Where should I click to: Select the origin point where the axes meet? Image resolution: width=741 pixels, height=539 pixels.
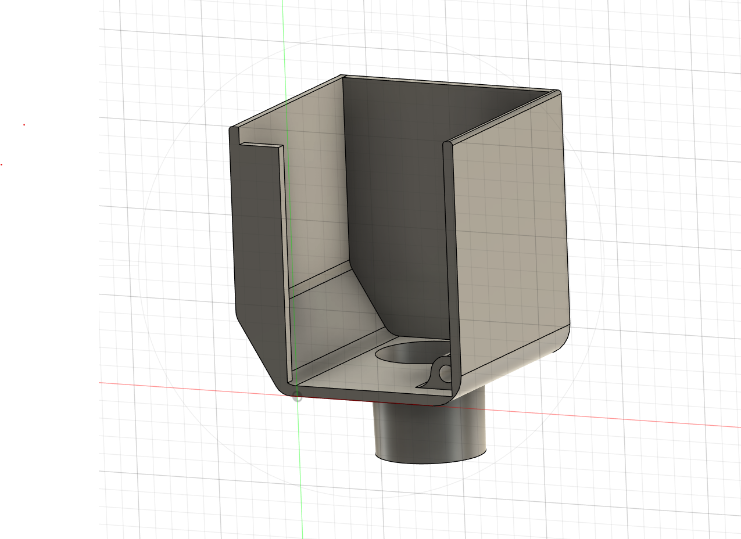[x=297, y=397]
